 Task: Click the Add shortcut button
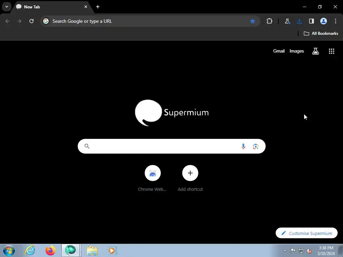click(x=190, y=178)
